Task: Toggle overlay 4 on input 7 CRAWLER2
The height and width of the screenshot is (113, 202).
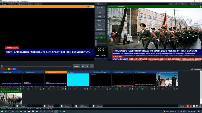Action: point(142,89)
